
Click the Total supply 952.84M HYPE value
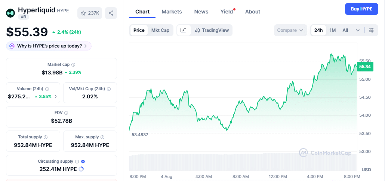click(33, 145)
